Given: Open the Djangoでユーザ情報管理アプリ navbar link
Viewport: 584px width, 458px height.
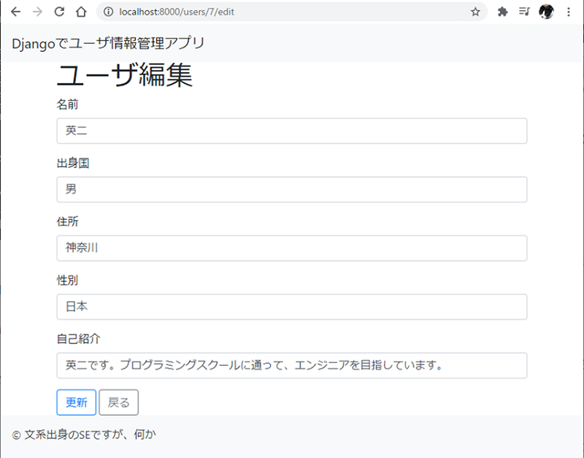Looking at the screenshot, I should coord(108,43).
